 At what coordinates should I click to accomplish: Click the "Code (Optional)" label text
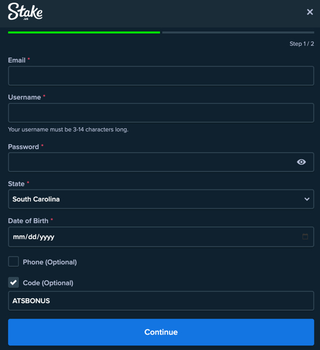pos(48,283)
